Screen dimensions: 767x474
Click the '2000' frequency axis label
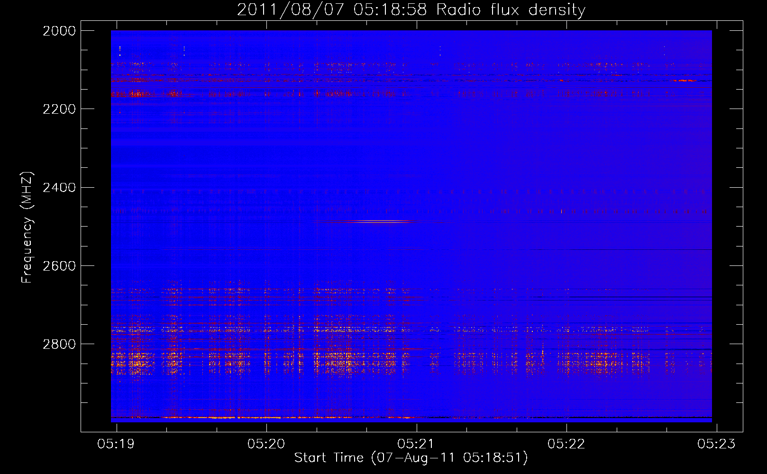coord(59,31)
